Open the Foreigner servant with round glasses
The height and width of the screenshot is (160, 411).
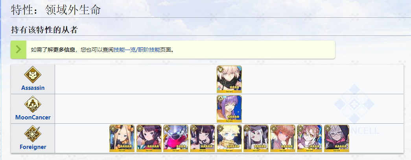[x=310, y=138]
